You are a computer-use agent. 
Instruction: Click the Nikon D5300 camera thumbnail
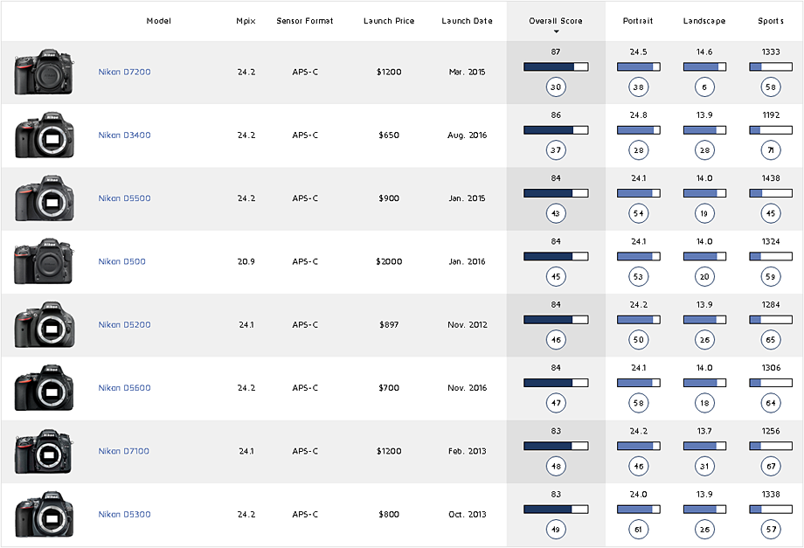coord(44,515)
